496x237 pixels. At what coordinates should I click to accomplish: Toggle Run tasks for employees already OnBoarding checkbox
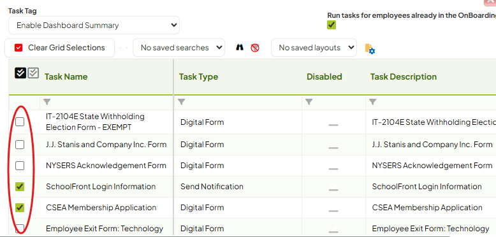[x=332, y=25]
